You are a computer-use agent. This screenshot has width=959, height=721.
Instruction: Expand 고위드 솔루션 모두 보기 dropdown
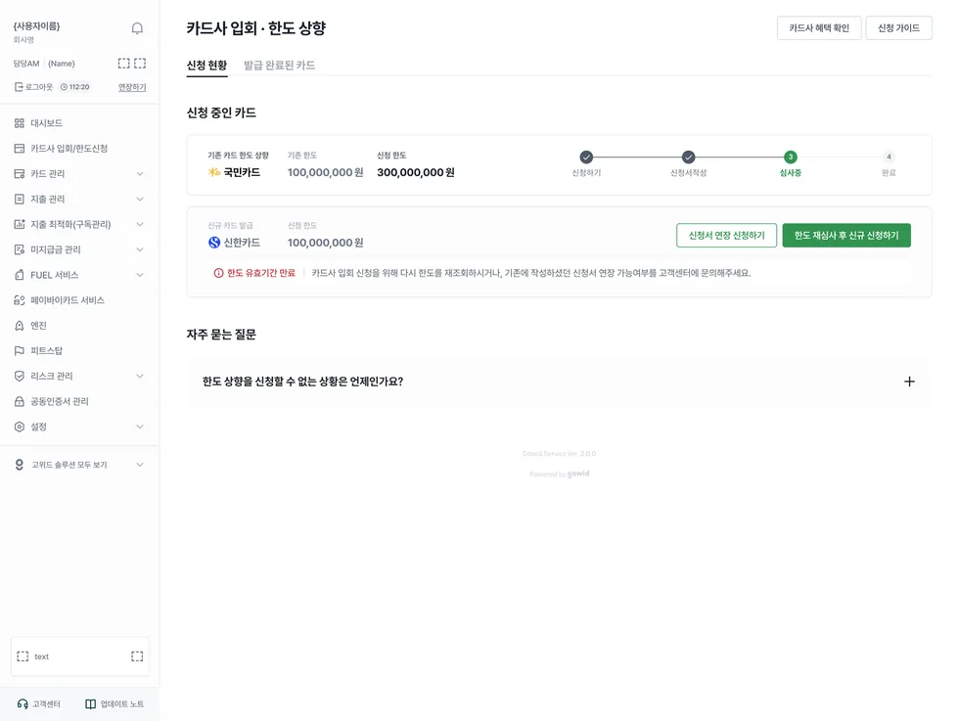point(140,465)
